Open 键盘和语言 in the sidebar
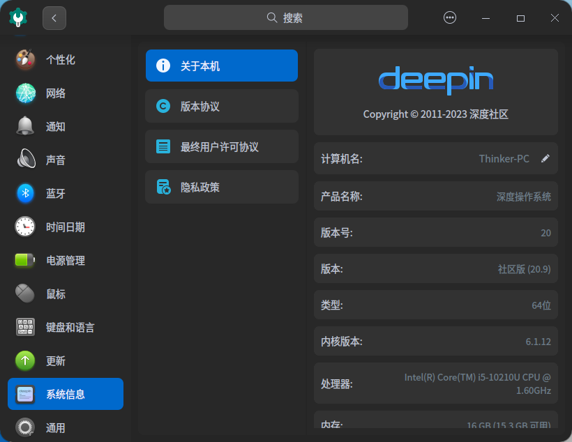The width and height of the screenshot is (572, 442). [66, 327]
